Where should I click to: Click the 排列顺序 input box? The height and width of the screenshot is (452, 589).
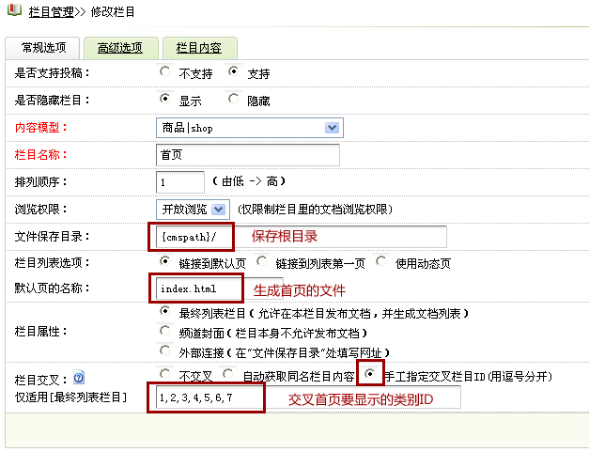(x=179, y=181)
